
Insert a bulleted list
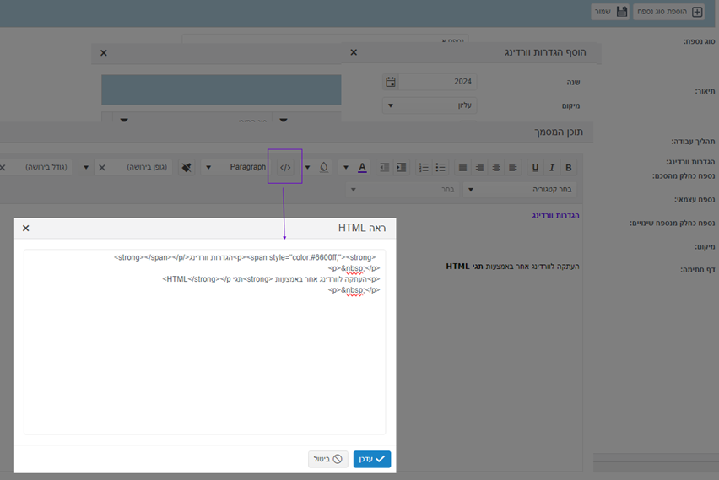[441, 167]
